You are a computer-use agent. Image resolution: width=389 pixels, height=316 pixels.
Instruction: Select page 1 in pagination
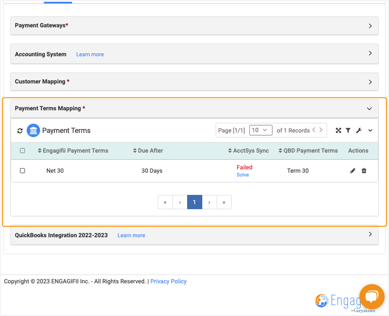click(x=194, y=202)
